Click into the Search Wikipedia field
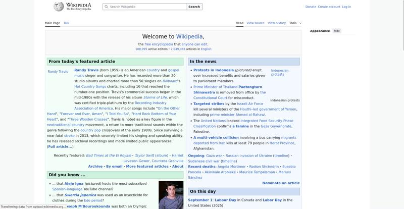Viewport: 404px width, 209px height. click(144, 7)
